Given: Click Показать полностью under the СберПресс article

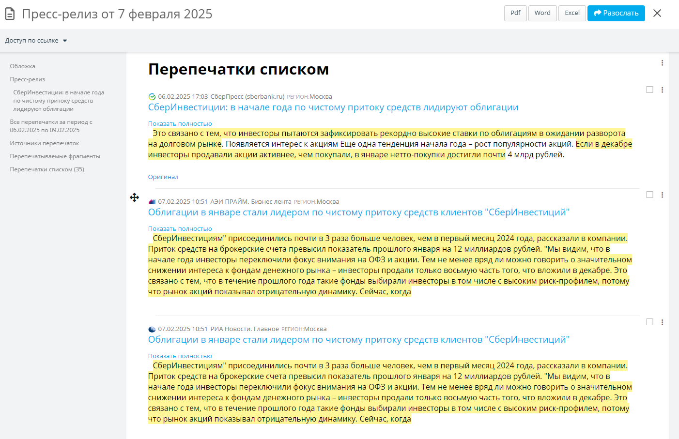Looking at the screenshot, I should [x=180, y=124].
